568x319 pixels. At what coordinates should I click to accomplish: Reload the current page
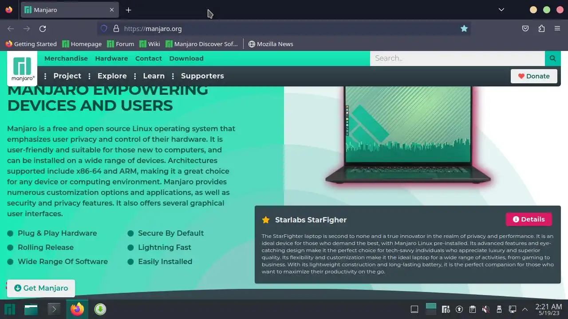pyautogui.click(x=43, y=29)
